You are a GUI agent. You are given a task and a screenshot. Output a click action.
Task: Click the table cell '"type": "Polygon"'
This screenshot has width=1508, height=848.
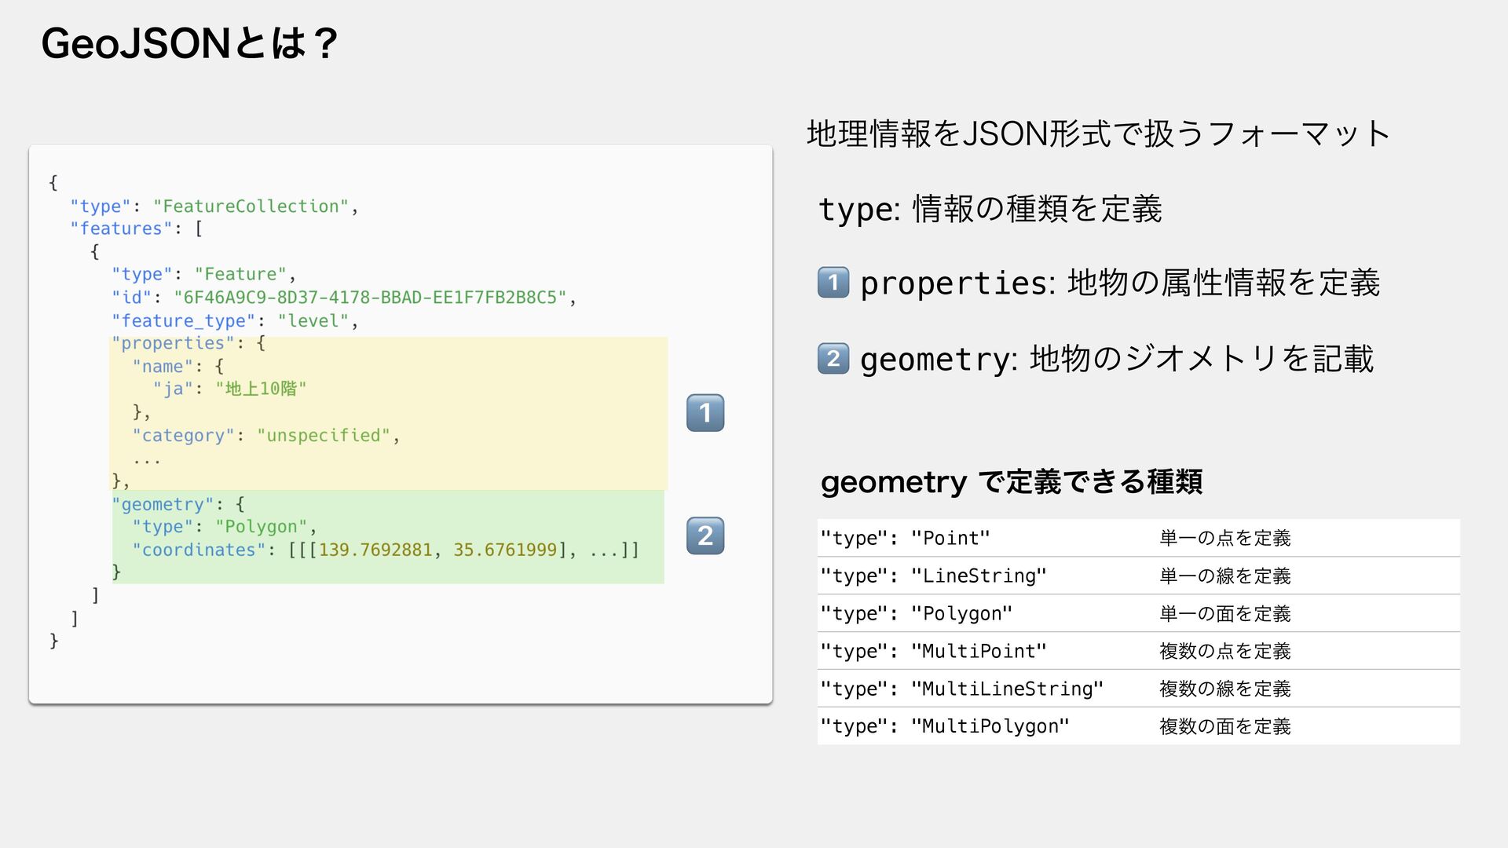point(916,613)
